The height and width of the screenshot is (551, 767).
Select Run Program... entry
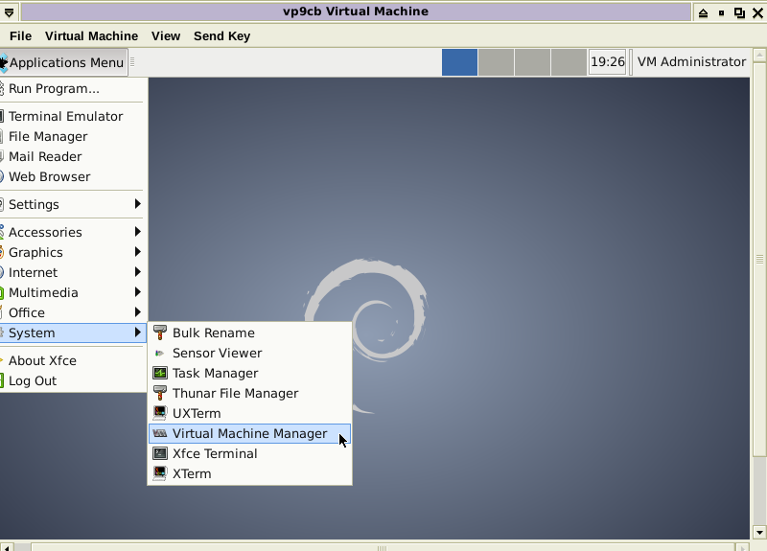(54, 88)
